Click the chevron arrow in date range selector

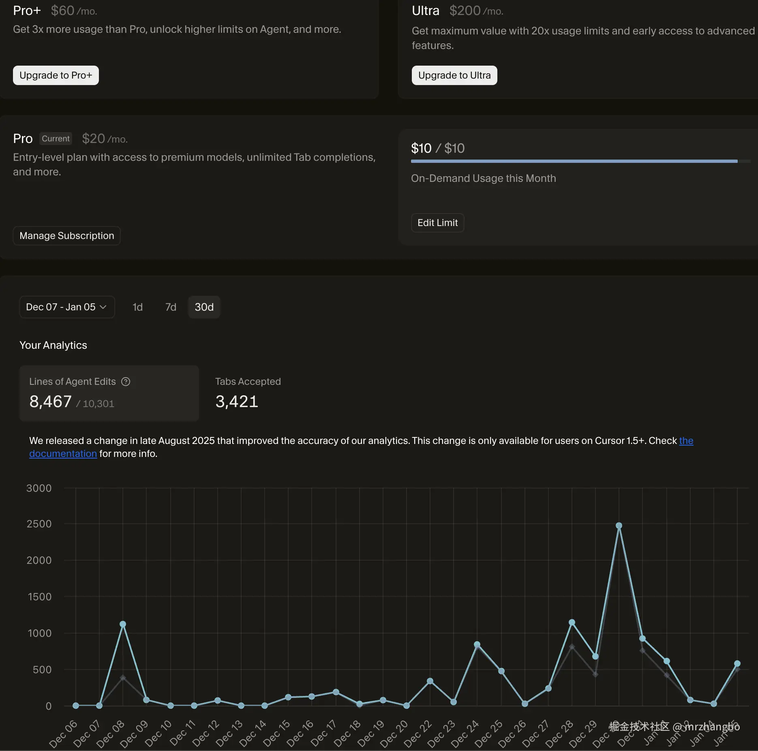tap(103, 307)
